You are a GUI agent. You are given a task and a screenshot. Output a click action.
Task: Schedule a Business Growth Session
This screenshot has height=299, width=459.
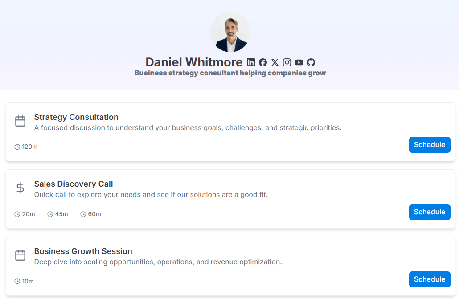tap(430, 279)
